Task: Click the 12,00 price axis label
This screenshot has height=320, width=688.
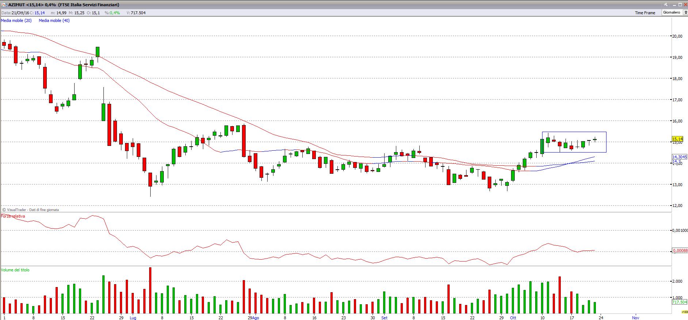Action: (x=677, y=206)
